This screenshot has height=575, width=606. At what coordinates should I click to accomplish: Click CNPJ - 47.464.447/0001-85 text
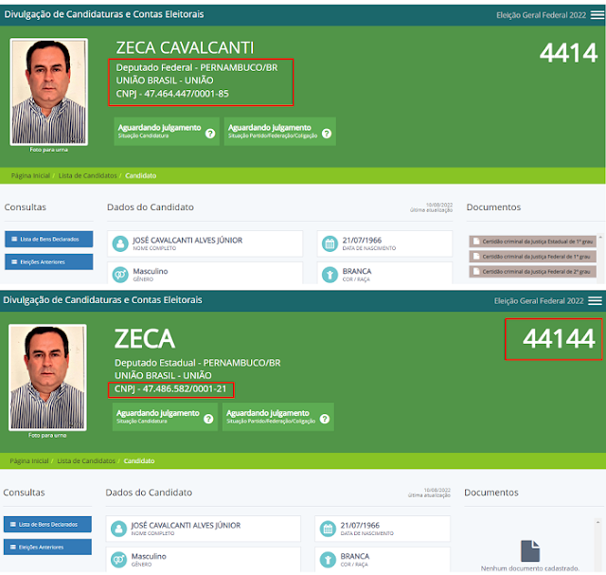[172, 94]
